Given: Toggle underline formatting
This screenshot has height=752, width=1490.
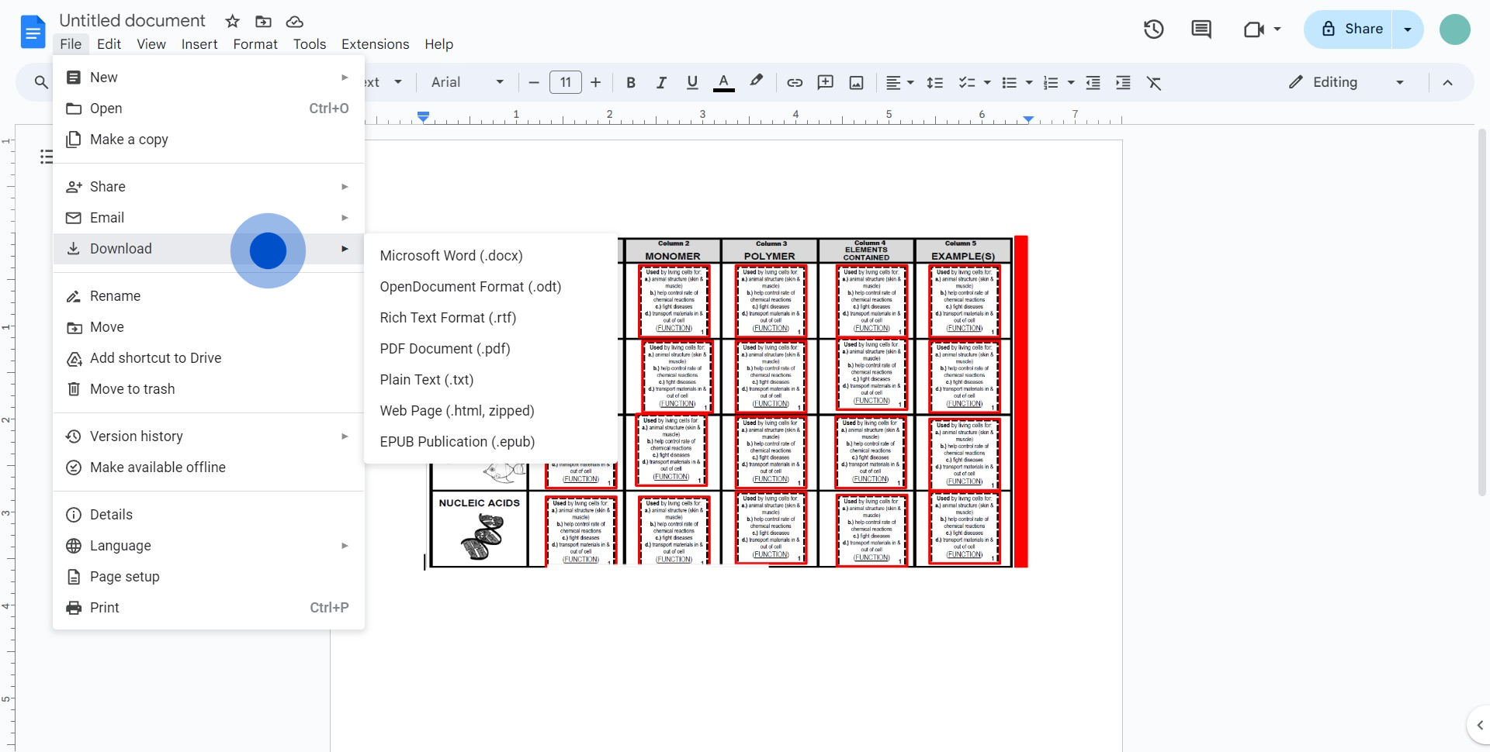Looking at the screenshot, I should (x=692, y=82).
